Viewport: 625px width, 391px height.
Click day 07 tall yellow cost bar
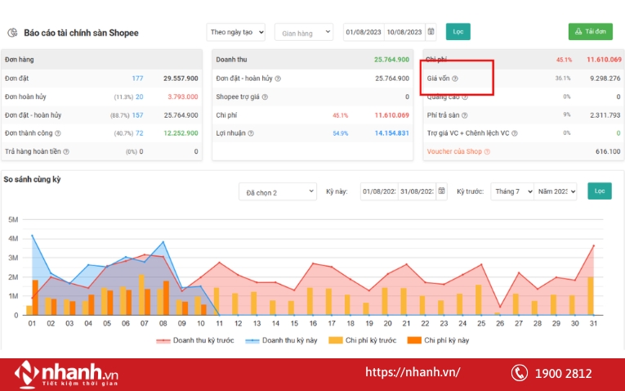click(141, 294)
